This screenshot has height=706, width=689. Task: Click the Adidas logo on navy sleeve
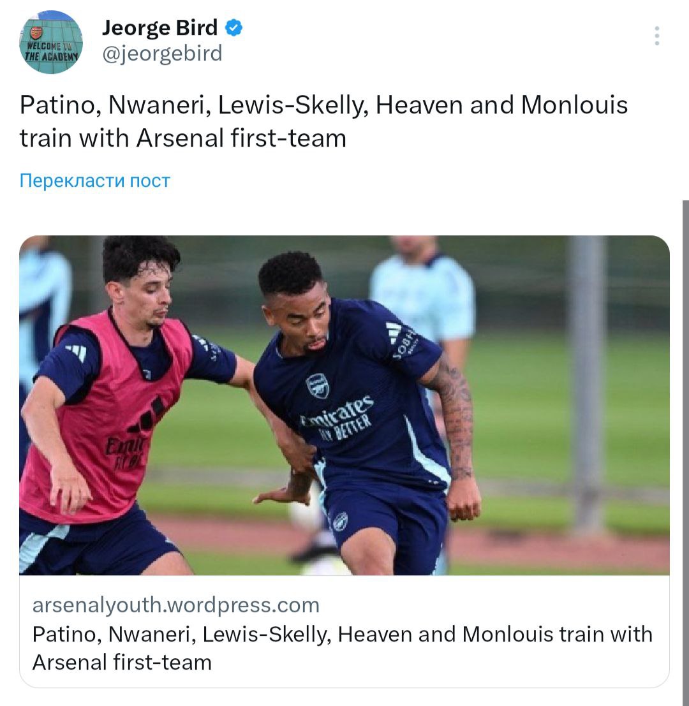[393, 332]
